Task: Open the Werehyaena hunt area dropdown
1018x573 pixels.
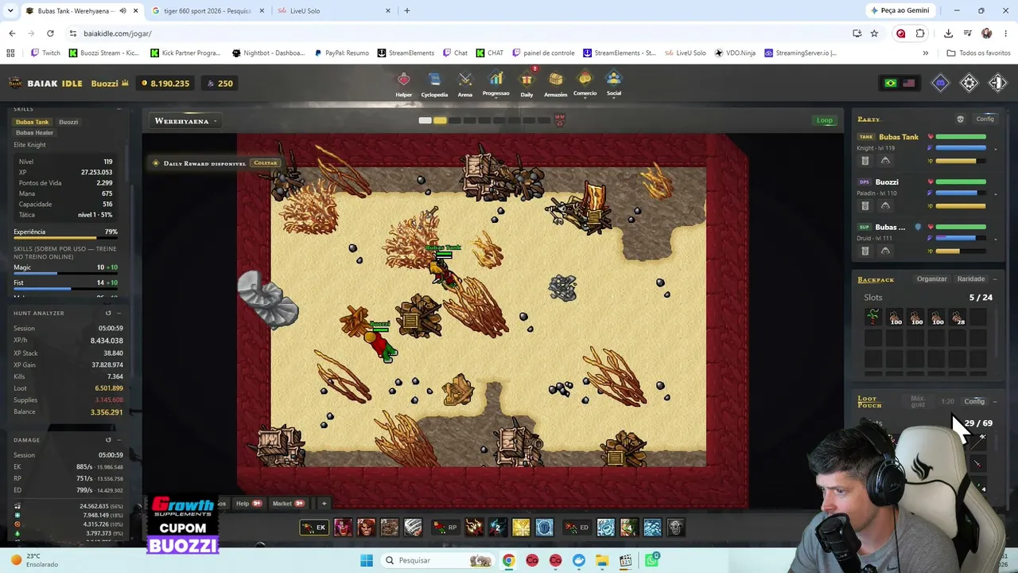Action: coord(186,121)
